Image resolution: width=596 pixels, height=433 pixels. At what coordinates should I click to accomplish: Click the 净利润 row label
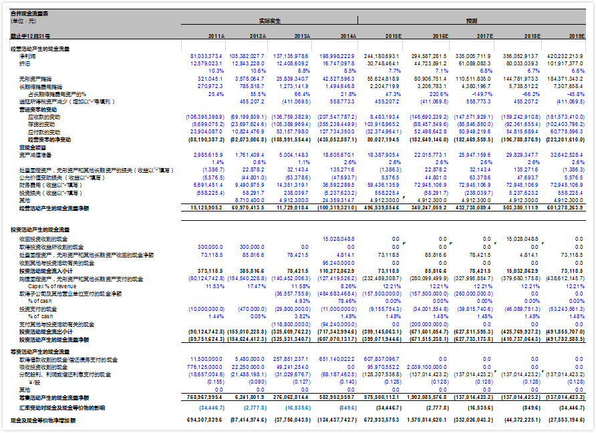pos(26,56)
